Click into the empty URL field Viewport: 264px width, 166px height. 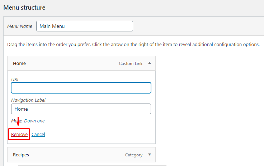81,88
